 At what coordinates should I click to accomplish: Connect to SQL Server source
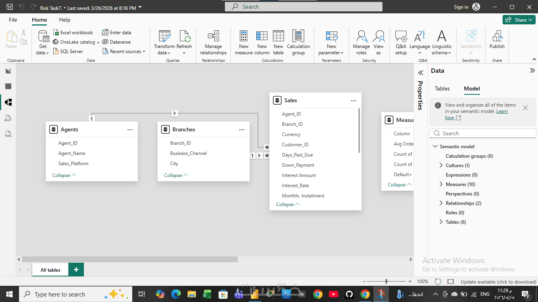click(68, 52)
